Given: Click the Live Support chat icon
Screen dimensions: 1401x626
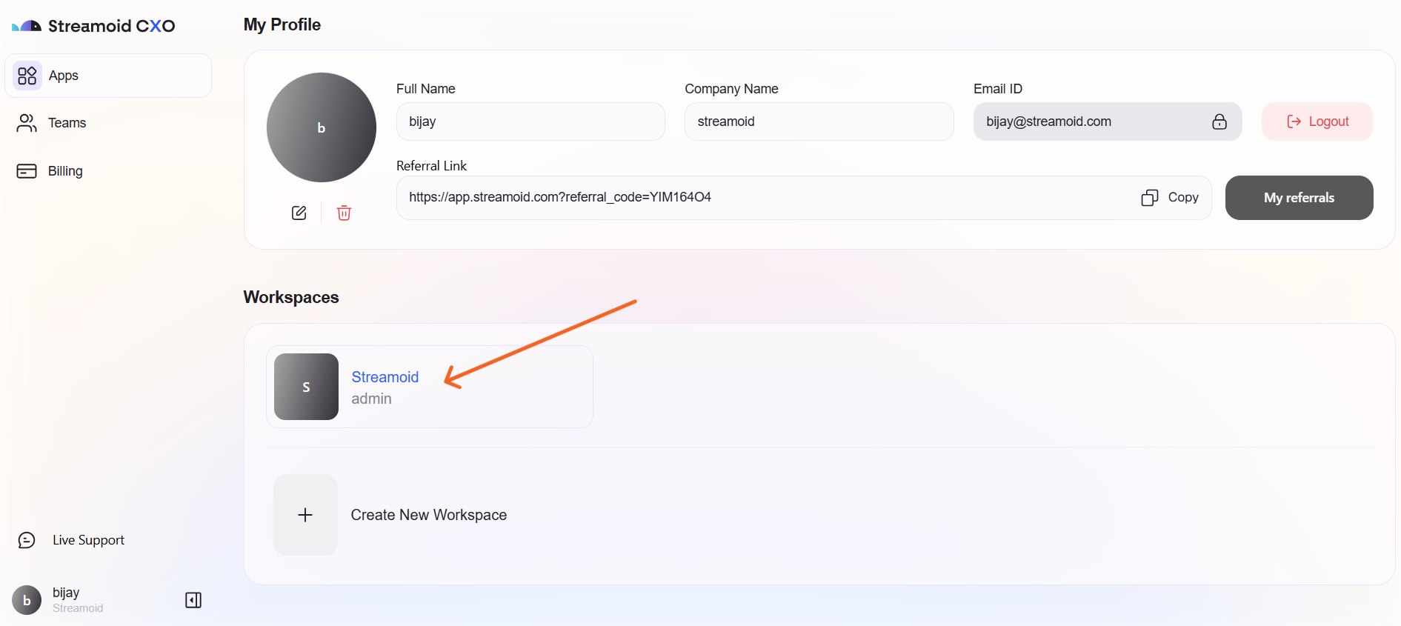Looking at the screenshot, I should pyautogui.click(x=27, y=540).
